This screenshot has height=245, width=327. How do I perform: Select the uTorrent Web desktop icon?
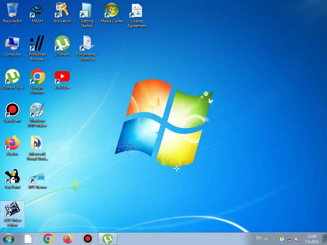pos(12,79)
